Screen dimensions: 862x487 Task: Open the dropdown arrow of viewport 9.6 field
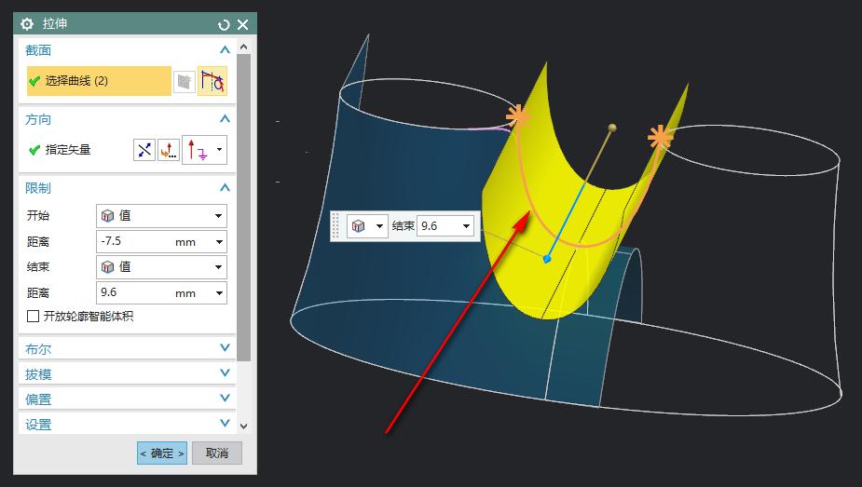pyautogui.click(x=467, y=225)
